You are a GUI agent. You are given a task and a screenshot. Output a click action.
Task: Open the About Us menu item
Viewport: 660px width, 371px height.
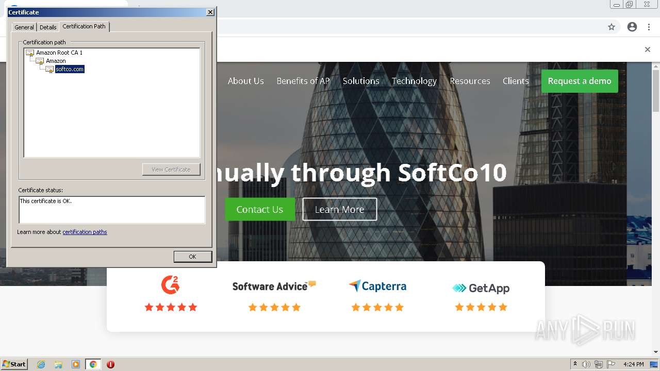(246, 81)
